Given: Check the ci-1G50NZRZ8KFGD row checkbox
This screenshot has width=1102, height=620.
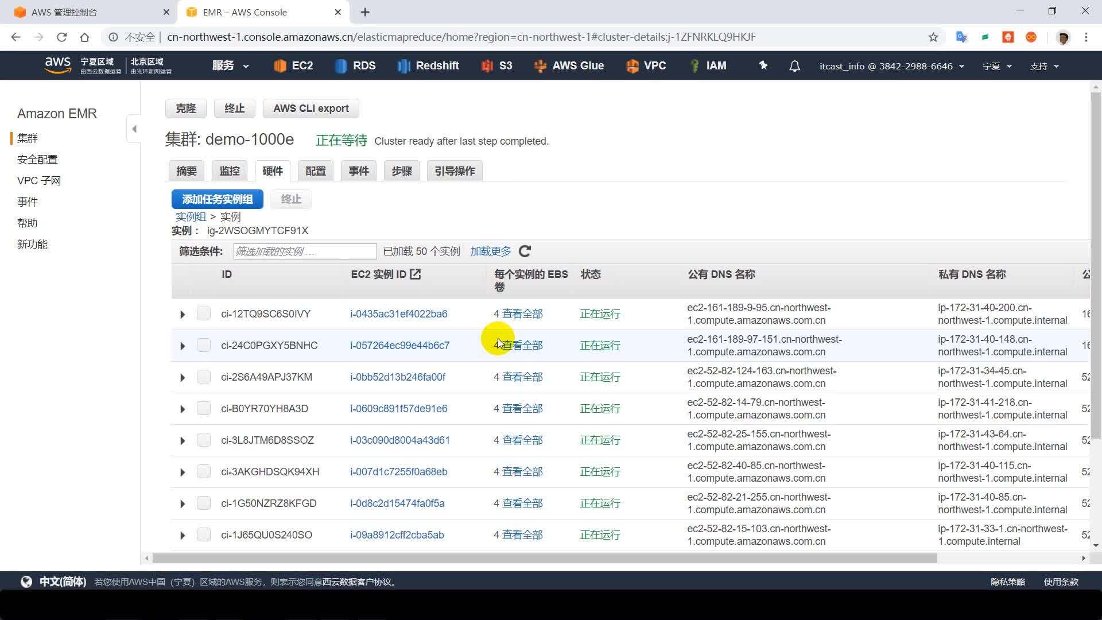Looking at the screenshot, I should (203, 503).
